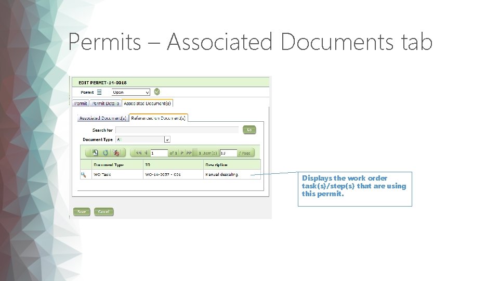
Task: Click into the Search for field
Action: (177, 130)
